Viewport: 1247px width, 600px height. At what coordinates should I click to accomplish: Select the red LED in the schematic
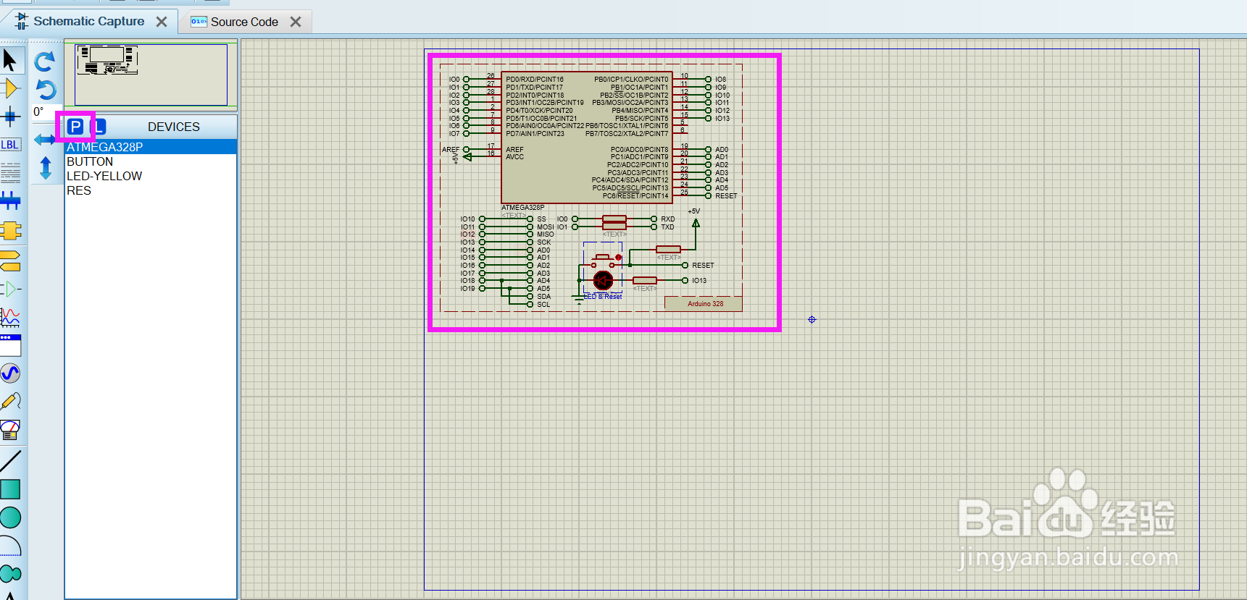point(603,280)
